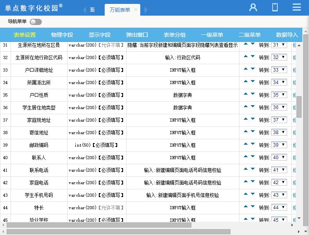
Task: Open the 转到 dropdown showing 34
Action: point(279,82)
